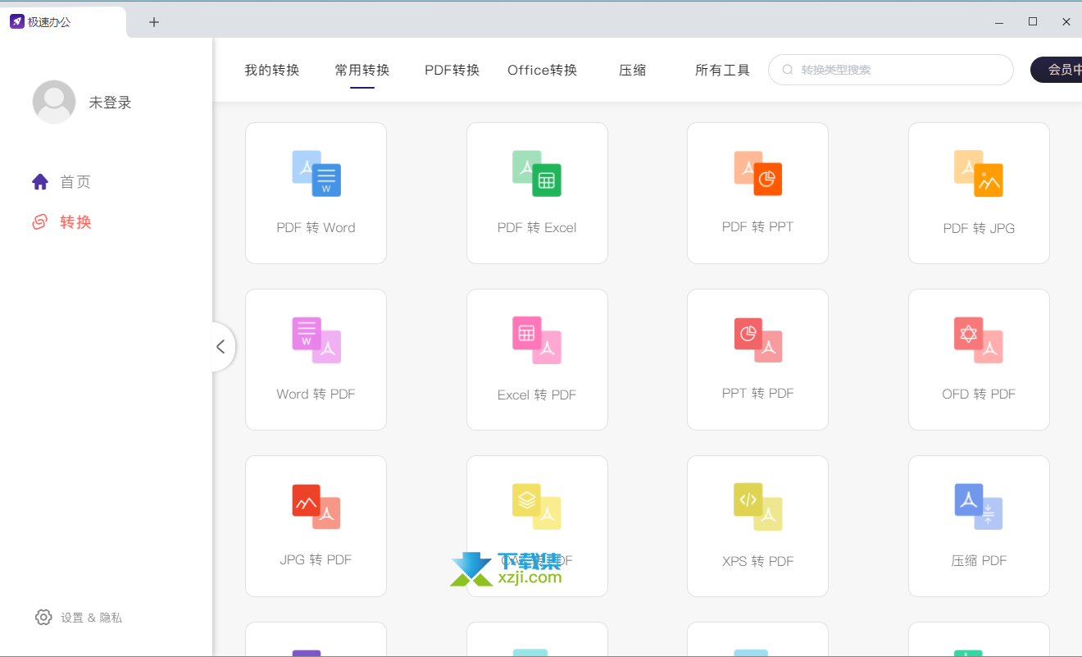
Task: Switch to 我的转换 tab
Action: click(x=272, y=70)
